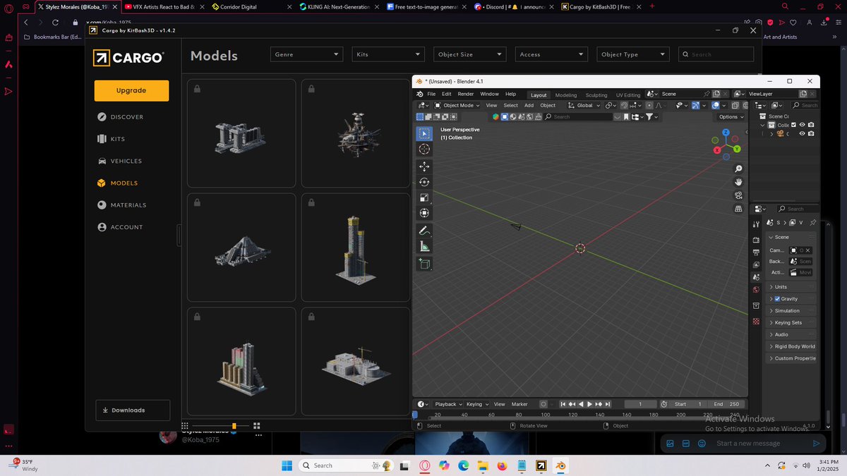Jump to start frame in timeline

[563, 404]
